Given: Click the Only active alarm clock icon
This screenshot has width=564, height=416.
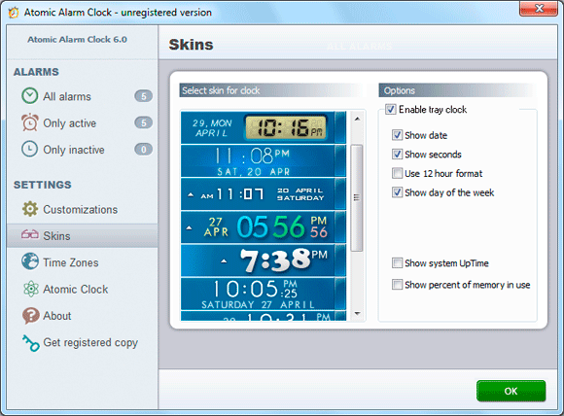Looking at the screenshot, I should 29,122.
